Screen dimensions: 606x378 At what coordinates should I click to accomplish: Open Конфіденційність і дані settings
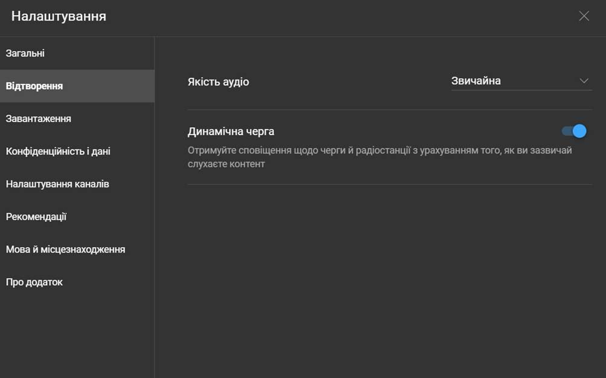pos(58,151)
